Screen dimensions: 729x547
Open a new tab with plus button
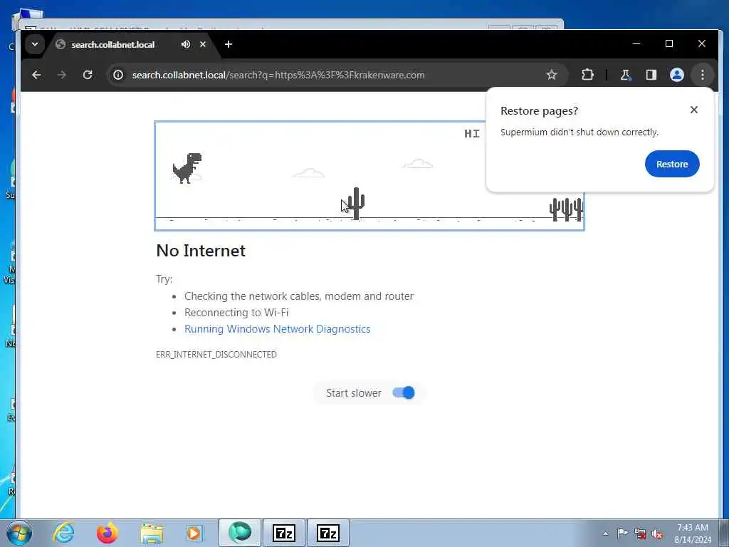click(229, 44)
